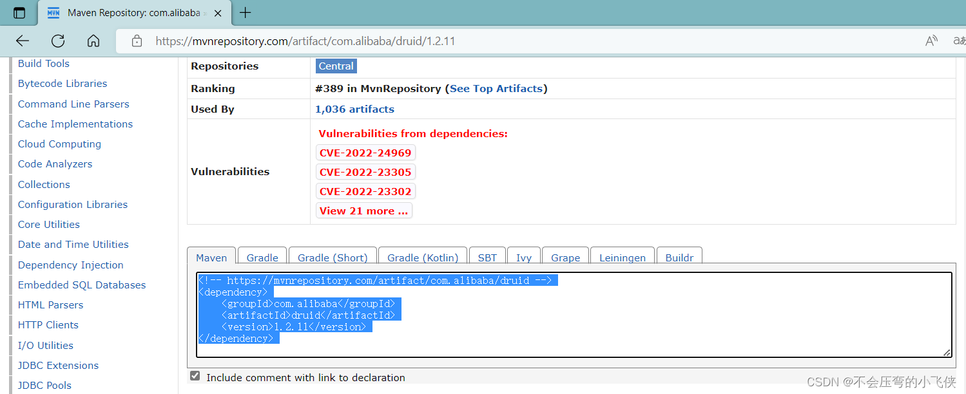Open Code Analyzers category

(x=55, y=164)
